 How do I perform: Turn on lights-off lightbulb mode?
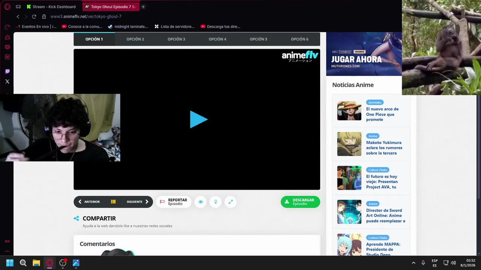tap(215, 202)
